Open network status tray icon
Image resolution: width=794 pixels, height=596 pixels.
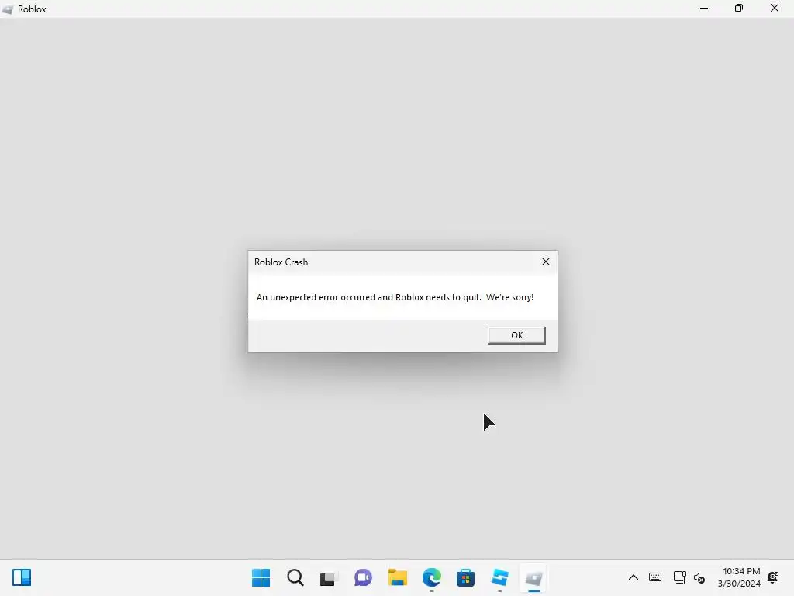click(679, 577)
